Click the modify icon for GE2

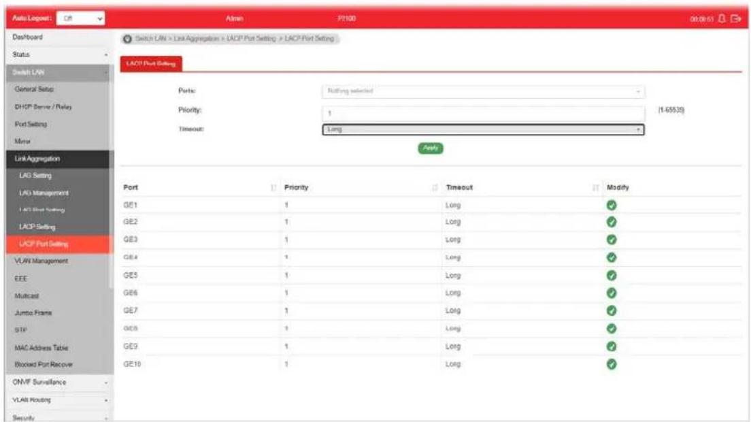611,222
